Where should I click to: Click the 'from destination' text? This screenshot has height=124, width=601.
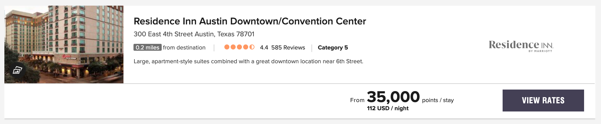pos(184,48)
